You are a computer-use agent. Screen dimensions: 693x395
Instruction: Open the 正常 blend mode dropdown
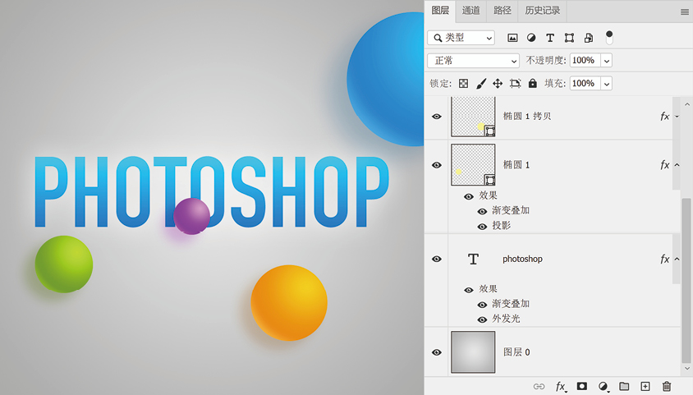473,61
